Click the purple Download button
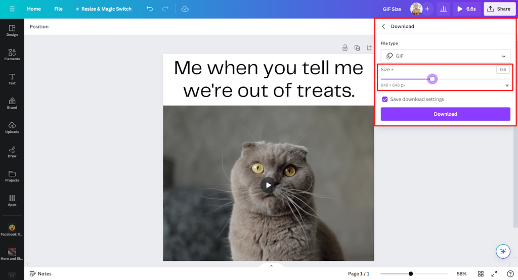 tap(445, 114)
